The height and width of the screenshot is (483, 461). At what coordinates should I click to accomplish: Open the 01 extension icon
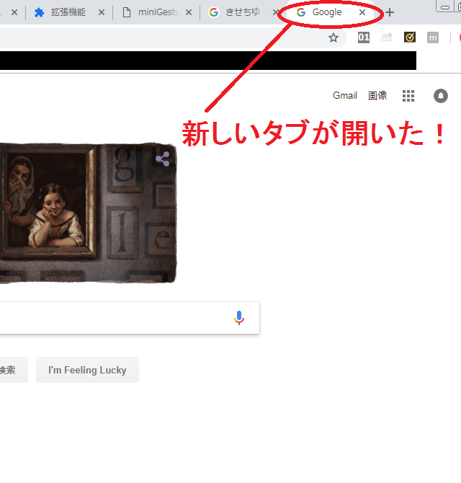point(364,37)
